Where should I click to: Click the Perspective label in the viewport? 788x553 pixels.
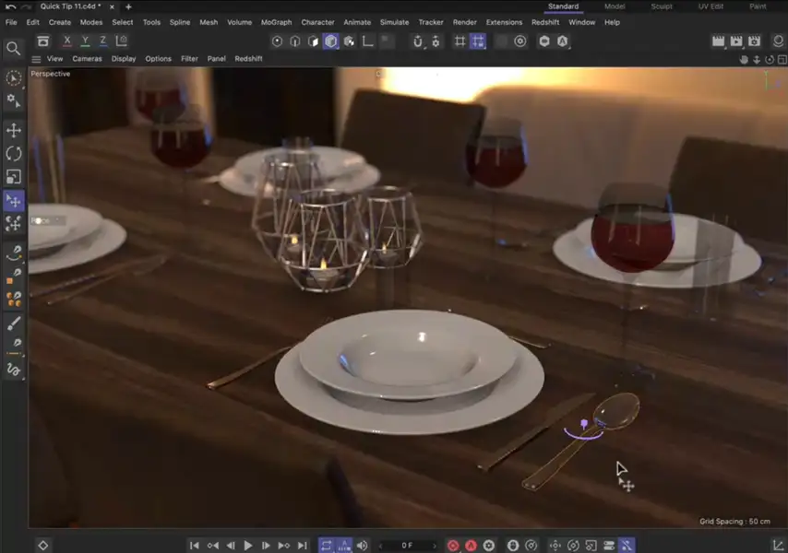[x=49, y=74]
